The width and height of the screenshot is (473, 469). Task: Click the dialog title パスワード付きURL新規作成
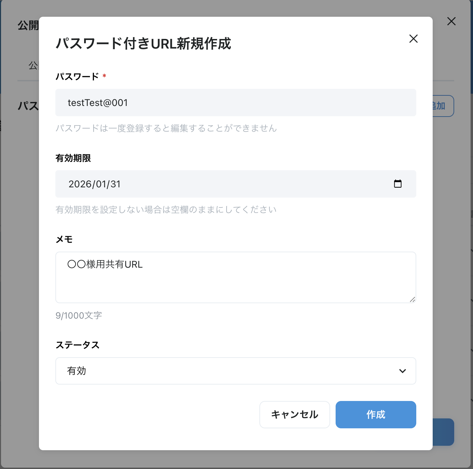[144, 44]
